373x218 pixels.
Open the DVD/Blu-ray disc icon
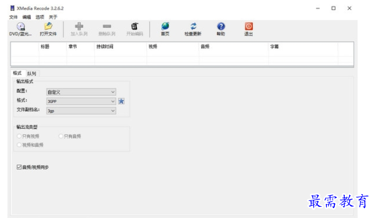(x=21, y=27)
